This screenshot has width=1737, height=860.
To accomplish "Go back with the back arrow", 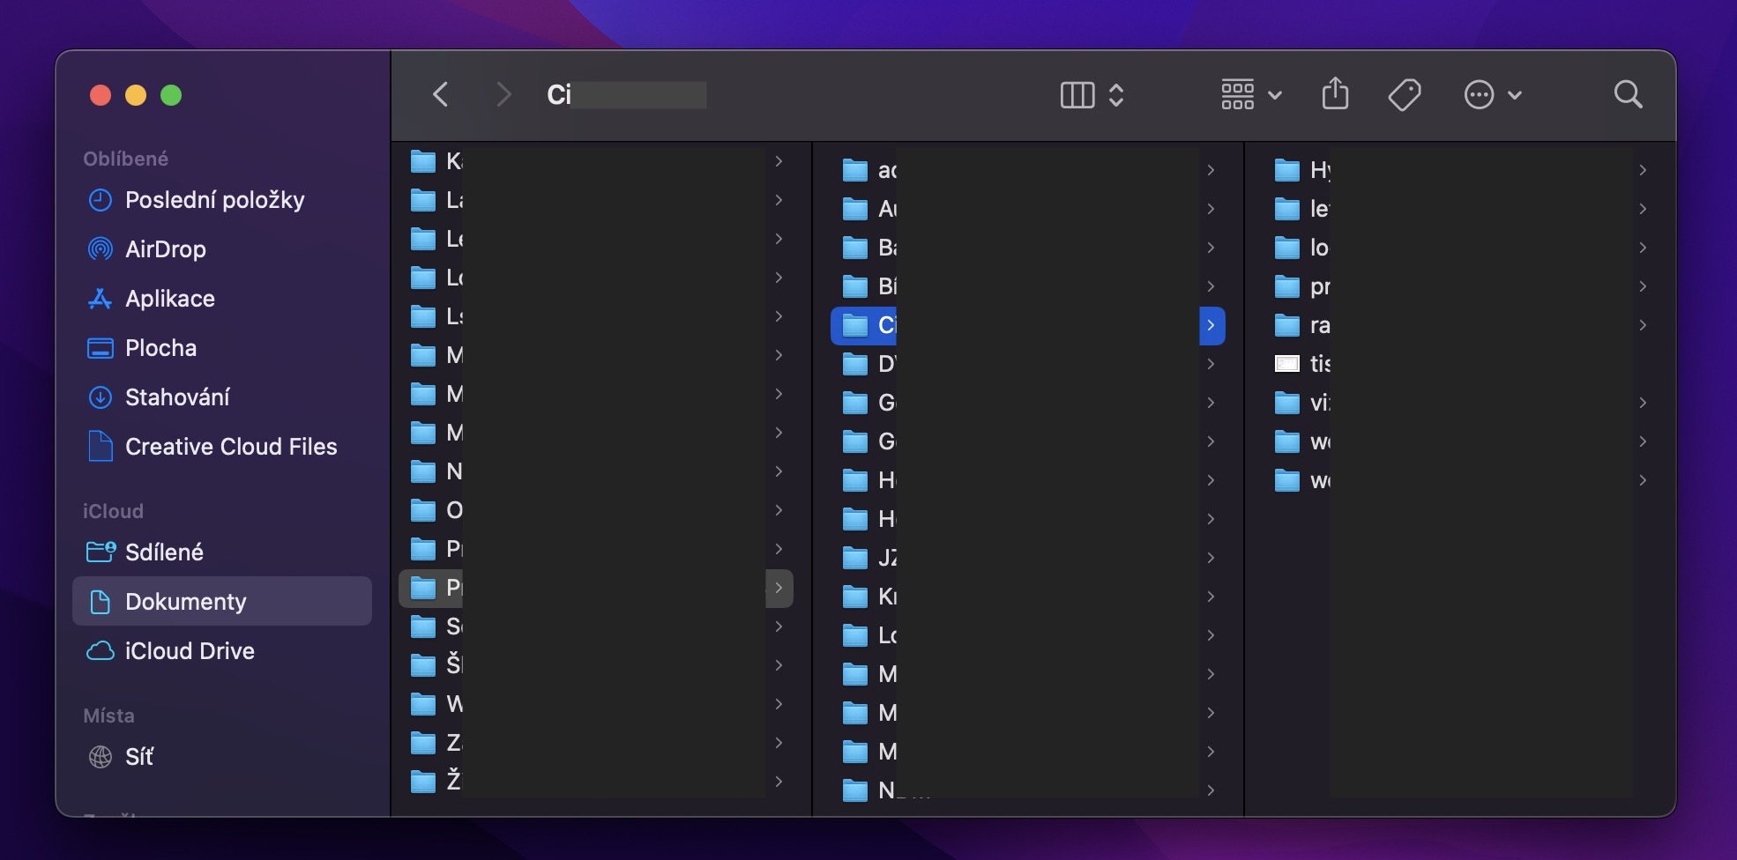I will 441,94.
